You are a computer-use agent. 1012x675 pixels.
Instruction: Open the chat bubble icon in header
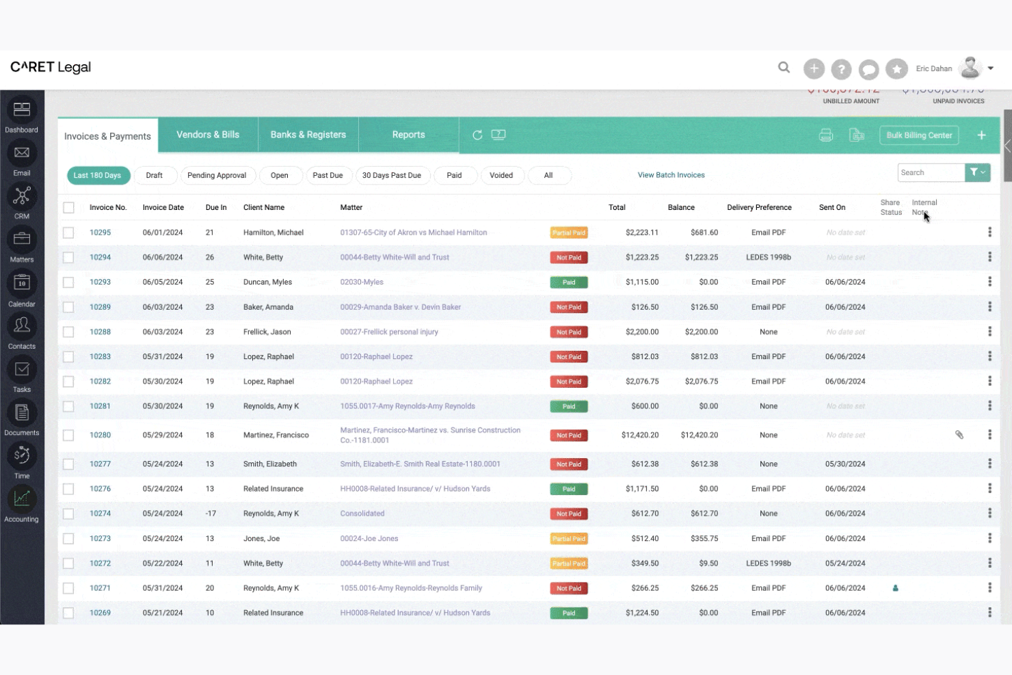pyautogui.click(x=869, y=68)
